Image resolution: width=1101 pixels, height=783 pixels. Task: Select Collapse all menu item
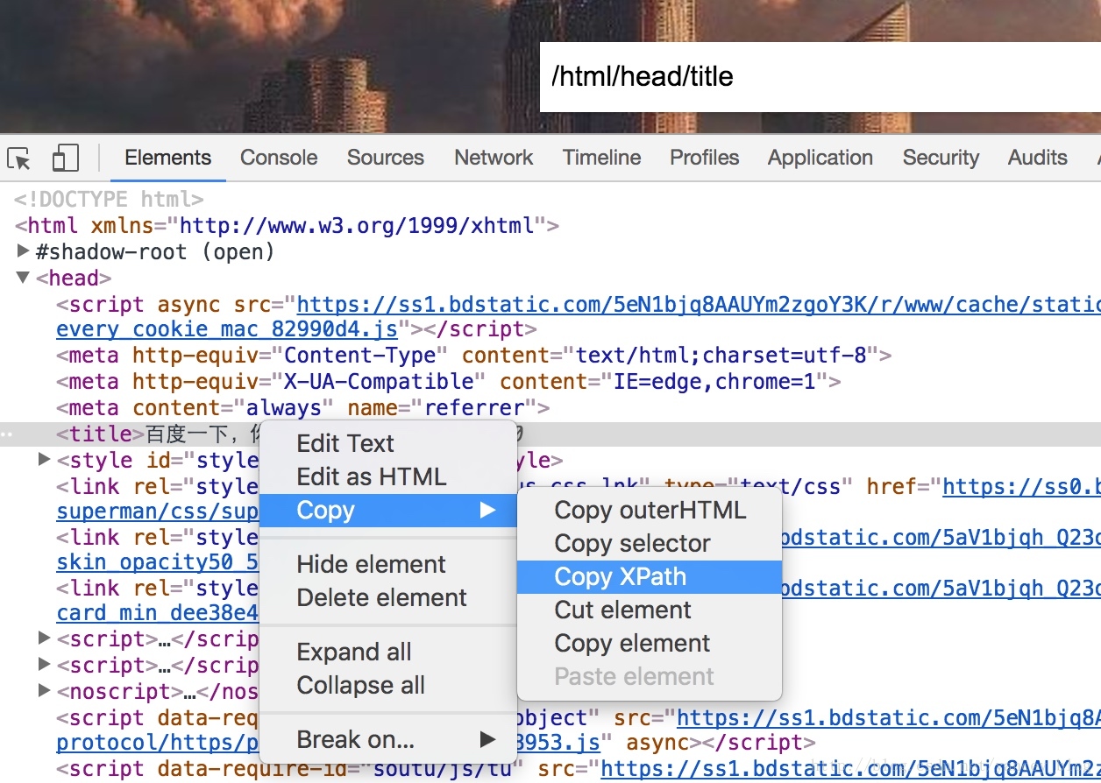point(388,685)
